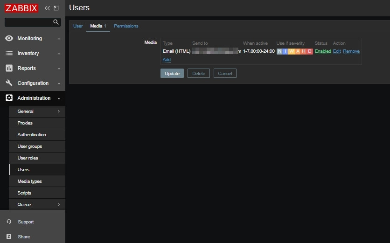Click the W severity swatch
390x243 pixels.
tap(292, 51)
